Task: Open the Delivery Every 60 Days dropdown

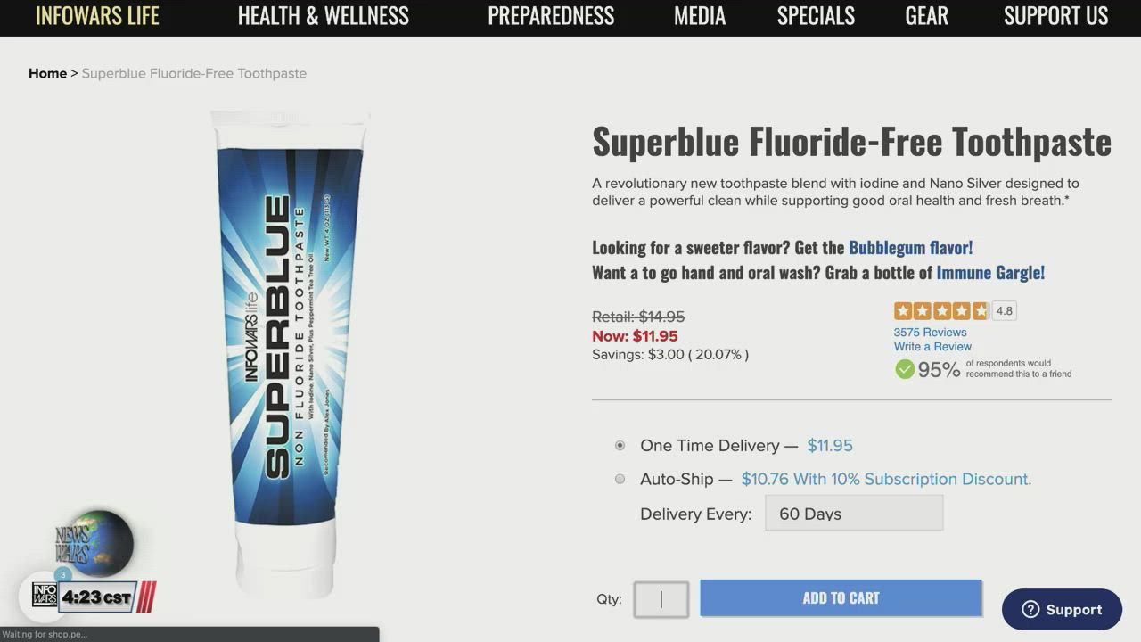Action: click(853, 514)
